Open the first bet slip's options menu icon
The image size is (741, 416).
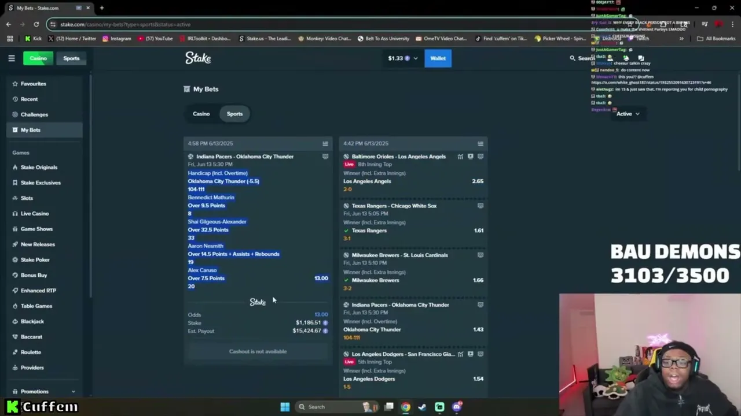325,144
